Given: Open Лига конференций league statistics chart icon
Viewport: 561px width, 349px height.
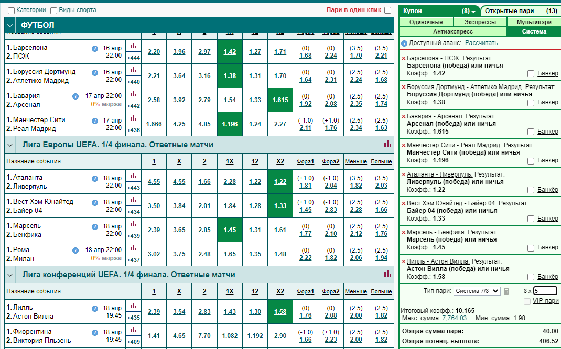Looking at the screenshot, I should 387,274.
